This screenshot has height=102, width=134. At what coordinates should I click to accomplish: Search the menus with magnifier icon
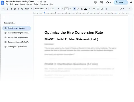pos(3,9)
